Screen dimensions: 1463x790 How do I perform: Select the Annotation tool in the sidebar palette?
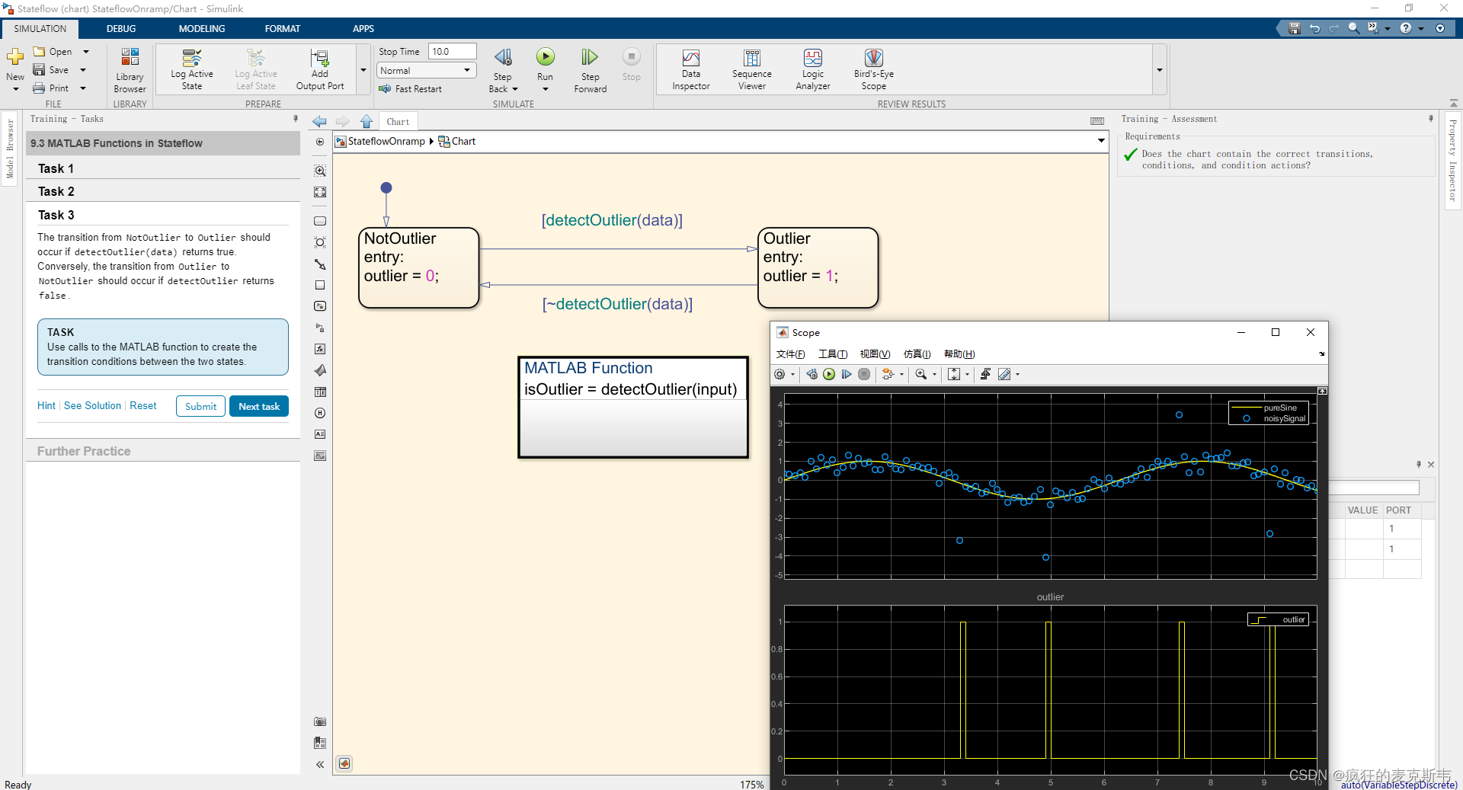pos(320,434)
